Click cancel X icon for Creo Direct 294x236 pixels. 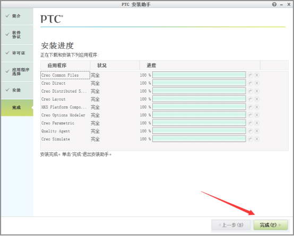257,83
